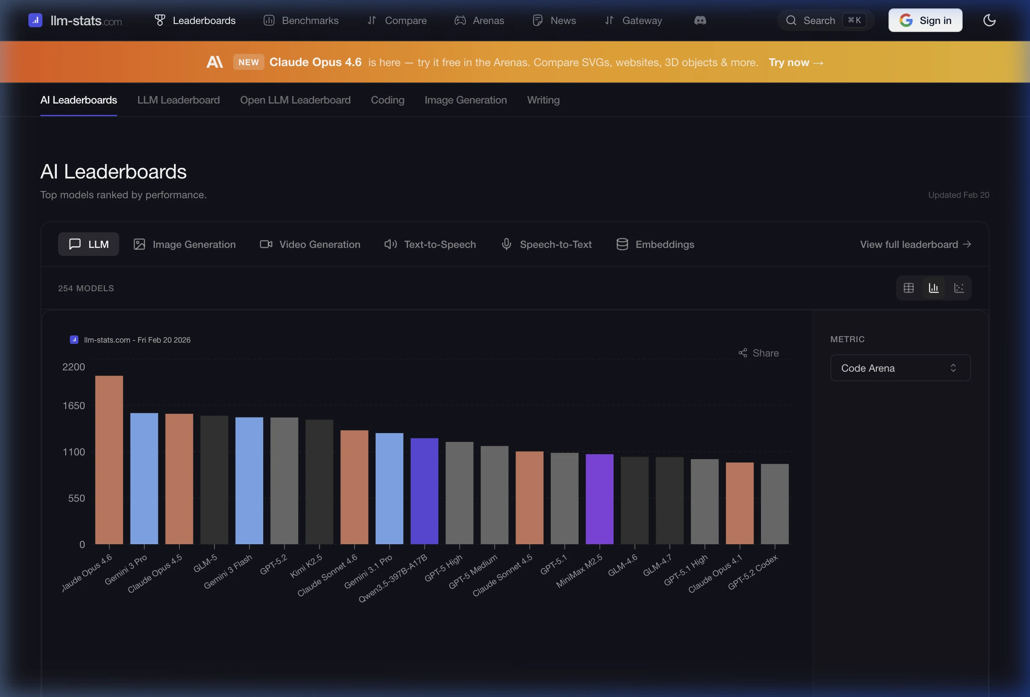1030x697 pixels.
Task: Select bar chart view icon
Action: click(x=934, y=288)
